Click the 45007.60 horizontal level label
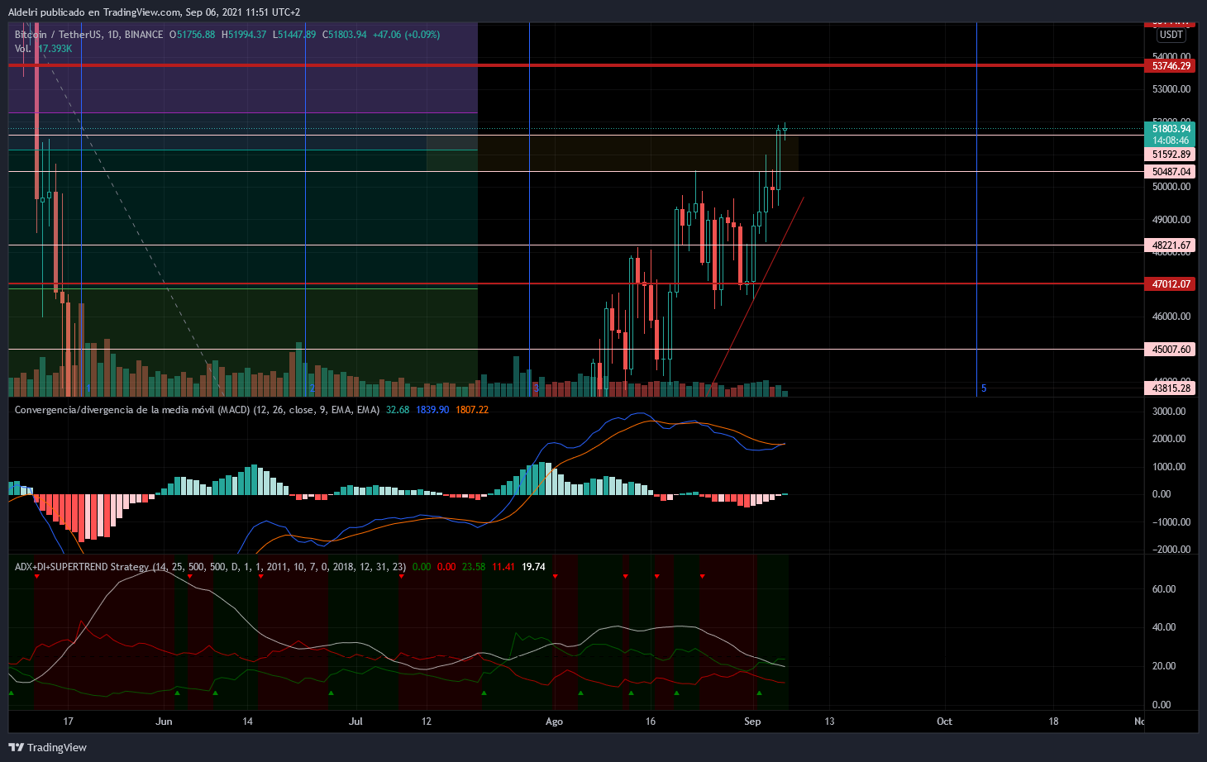 [1171, 350]
